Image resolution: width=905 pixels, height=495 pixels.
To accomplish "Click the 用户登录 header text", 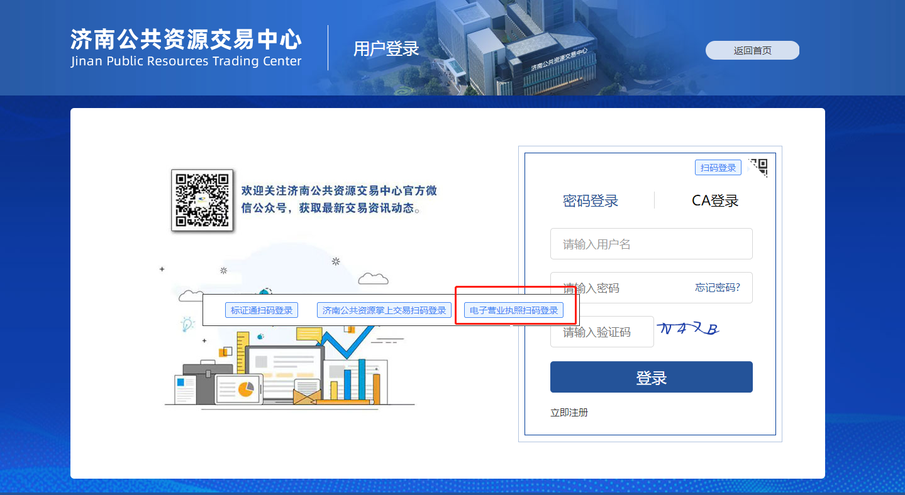I will 386,49.
